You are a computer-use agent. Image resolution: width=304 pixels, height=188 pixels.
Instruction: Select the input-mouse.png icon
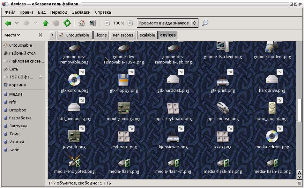[223, 108]
